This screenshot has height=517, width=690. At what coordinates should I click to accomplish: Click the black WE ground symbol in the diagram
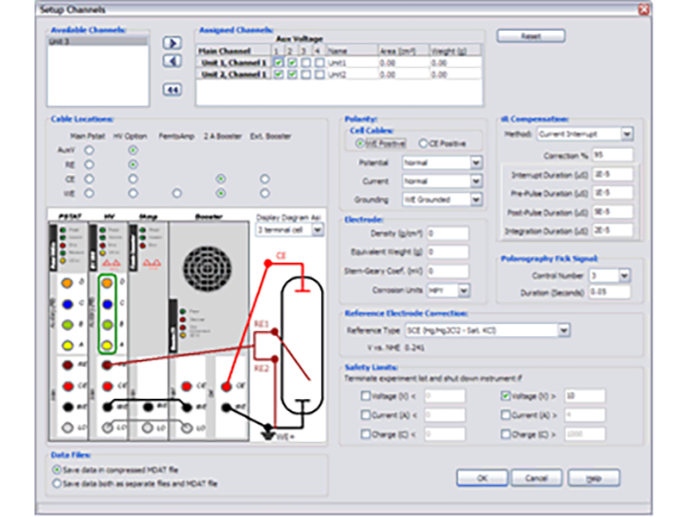click(267, 433)
